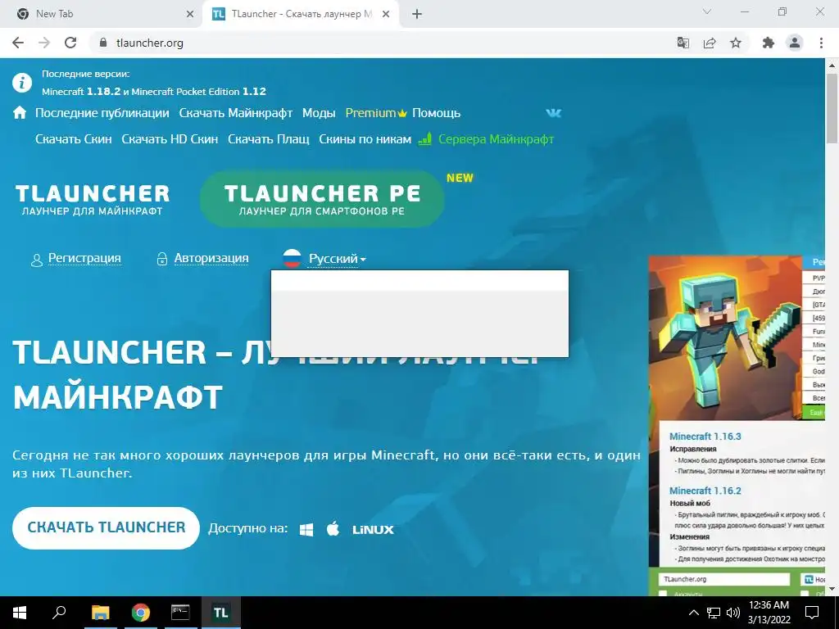The width and height of the screenshot is (839, 629).
Task: Open the Помощь menu item
Action: (436, 113)
